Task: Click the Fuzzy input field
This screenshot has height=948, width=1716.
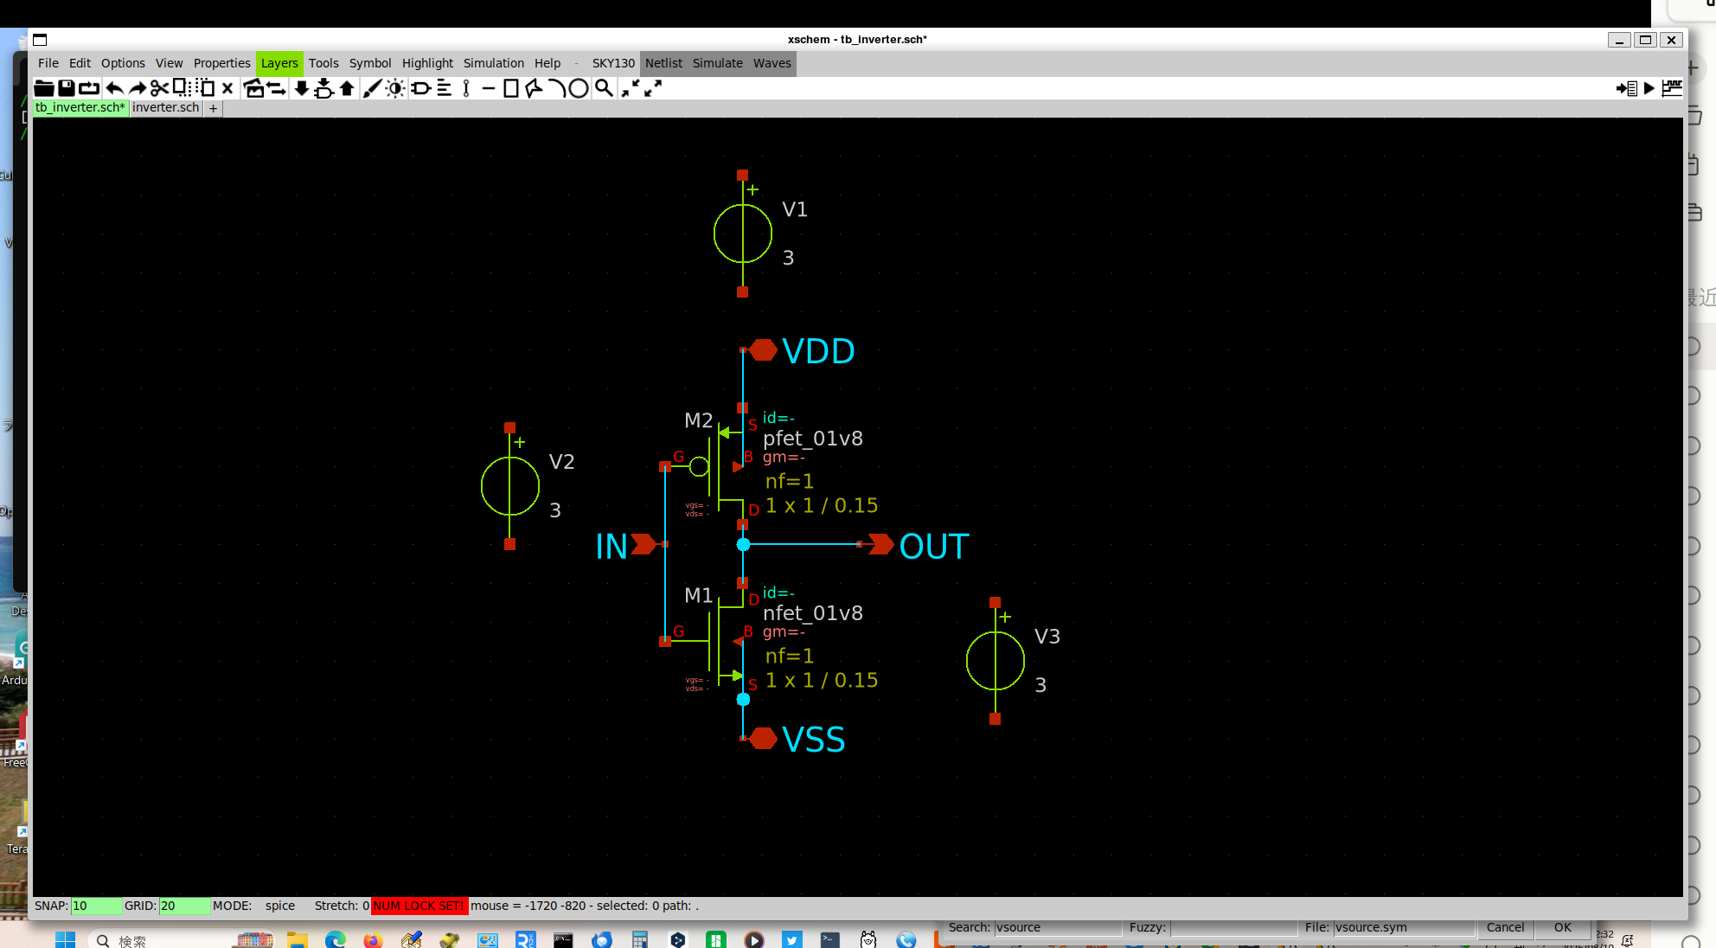Action: [1233, 927]
